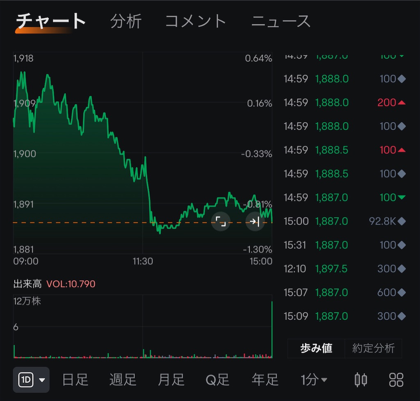Click diamond marker next to 92.8K
The image size is (420, 401).
tap(402, 221)
